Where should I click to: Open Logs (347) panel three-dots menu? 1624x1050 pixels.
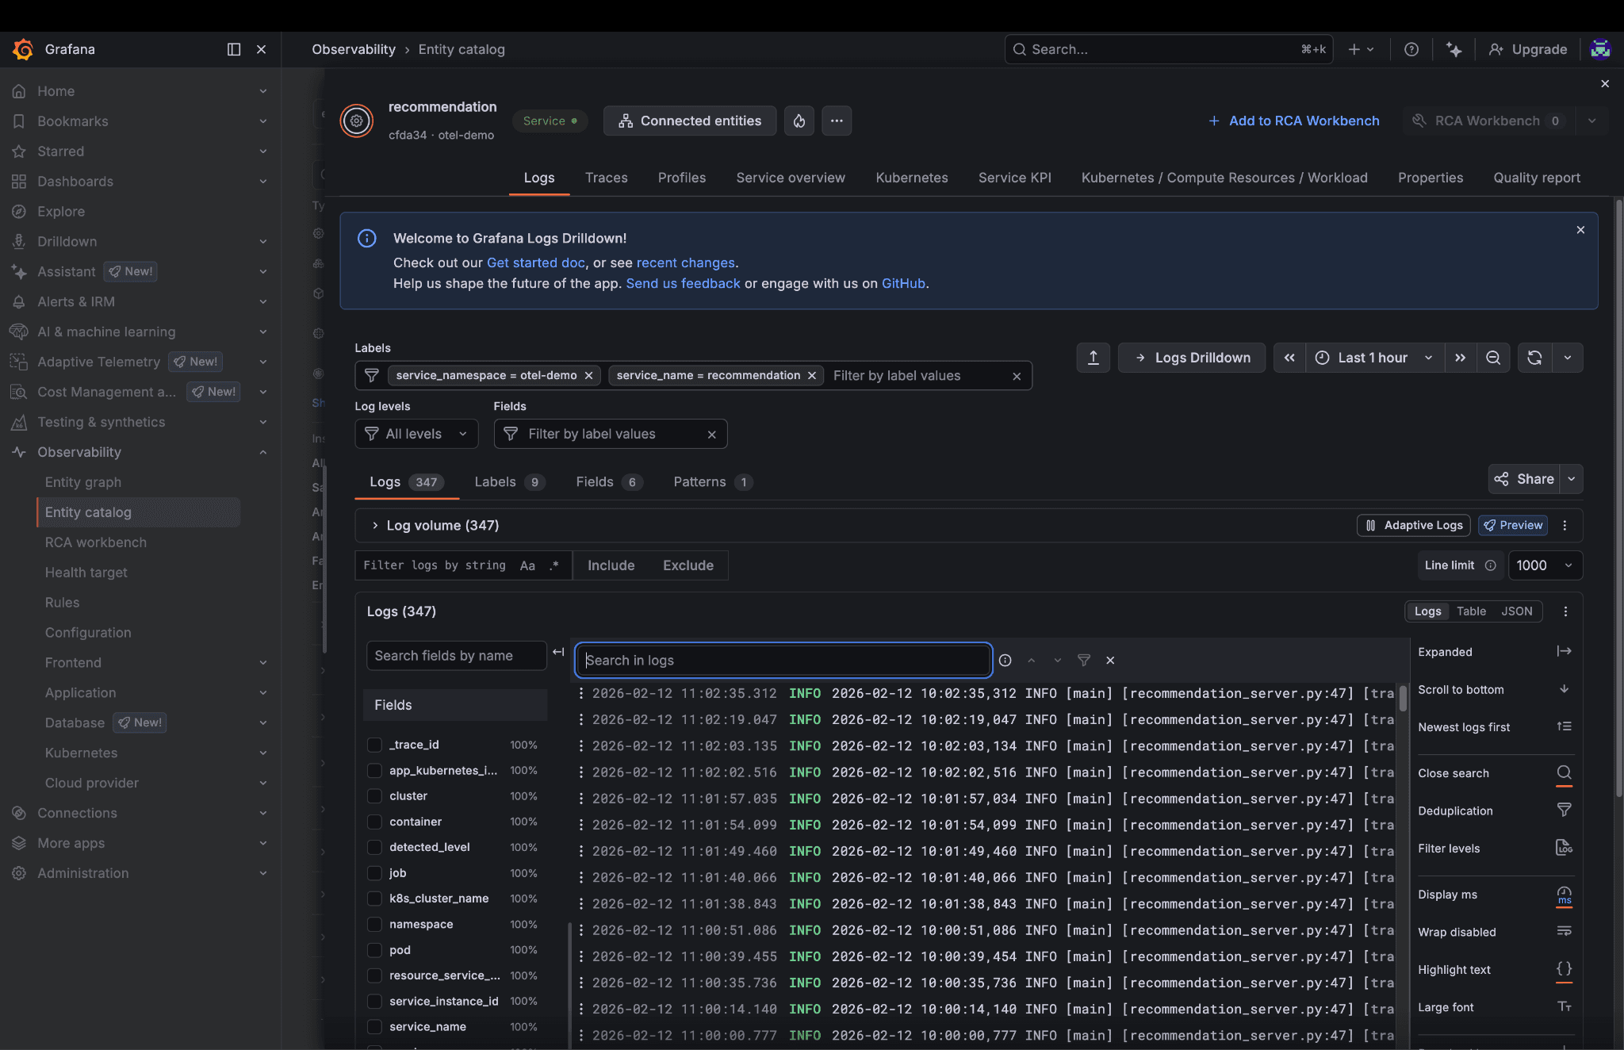(1565, 611)
